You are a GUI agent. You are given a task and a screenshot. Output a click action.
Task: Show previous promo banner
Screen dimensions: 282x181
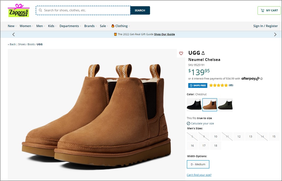tap(14, 34)
